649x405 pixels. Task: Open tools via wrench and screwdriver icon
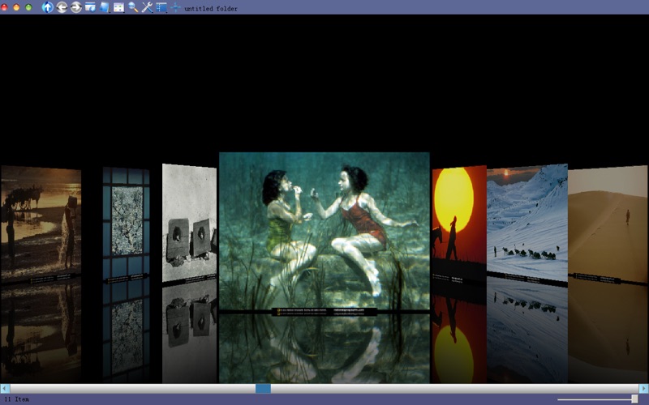pos(147,7)
